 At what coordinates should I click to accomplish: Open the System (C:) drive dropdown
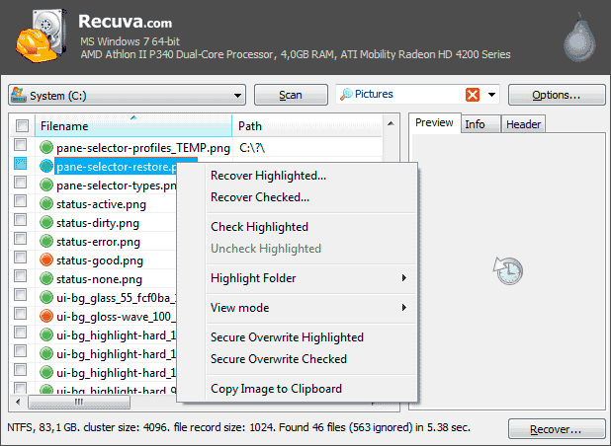click(237, 96)
